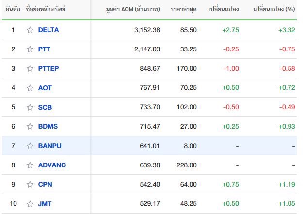Screen dimensions: 305x214
Task: Sort by ชื่อย่อหลักทรัพย์ column header
Action: tap(46, 9)
